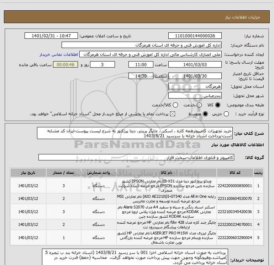
Task: Click the announcement date field 1401/02/31 - 10:47
Action: coord(51,36)
